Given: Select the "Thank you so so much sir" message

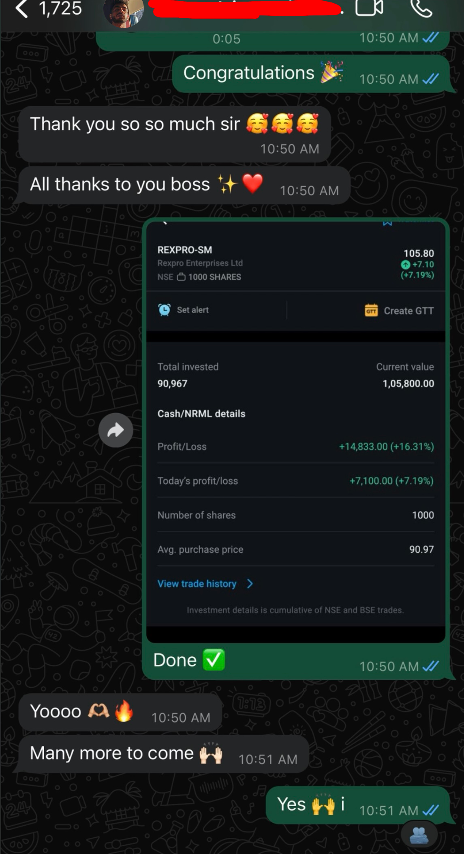Looking at the screenshot, I should click(x=175, y=134).
